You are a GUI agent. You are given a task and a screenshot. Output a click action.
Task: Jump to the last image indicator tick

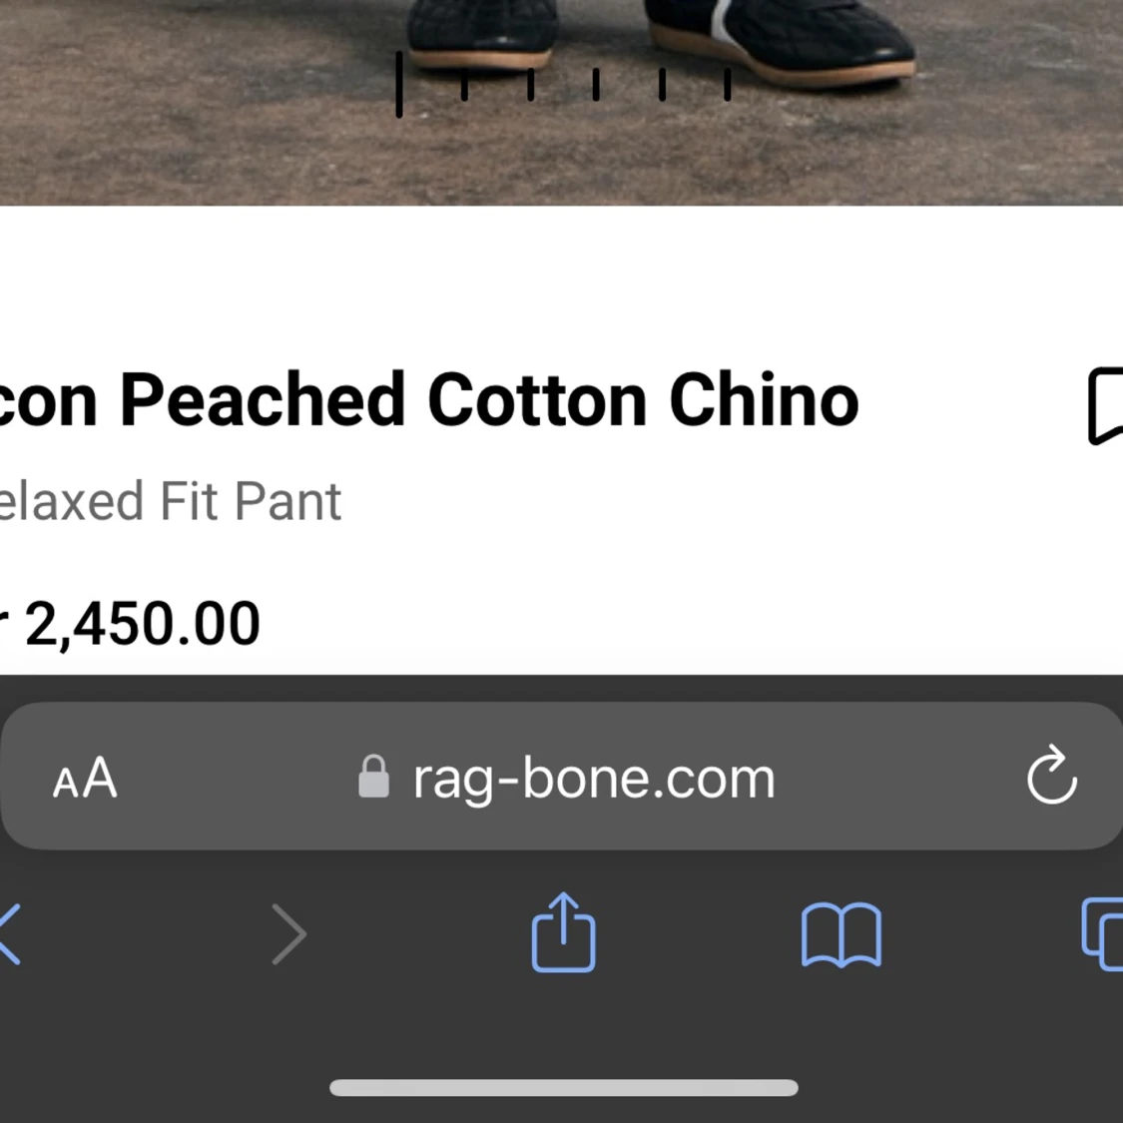click(x=728, y=85)
